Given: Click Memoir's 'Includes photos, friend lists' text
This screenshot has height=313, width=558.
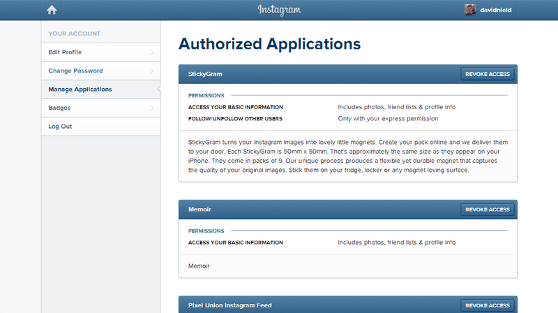Looking at the screenshot, I should [x=396, y=242].
